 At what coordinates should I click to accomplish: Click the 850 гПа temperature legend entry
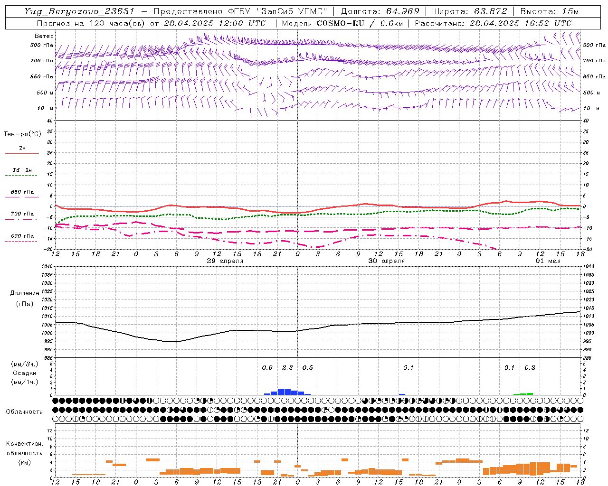pos(22,192)
